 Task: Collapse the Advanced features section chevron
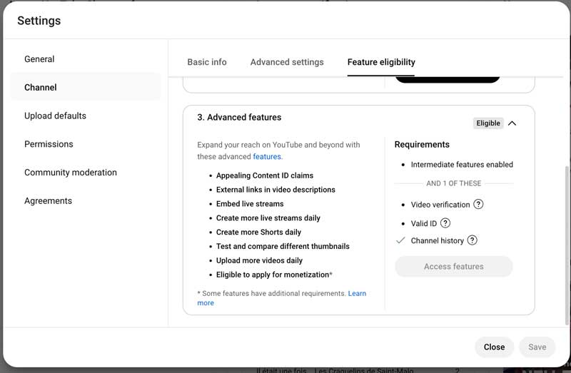pyautogui.click(x=512, y=123)
